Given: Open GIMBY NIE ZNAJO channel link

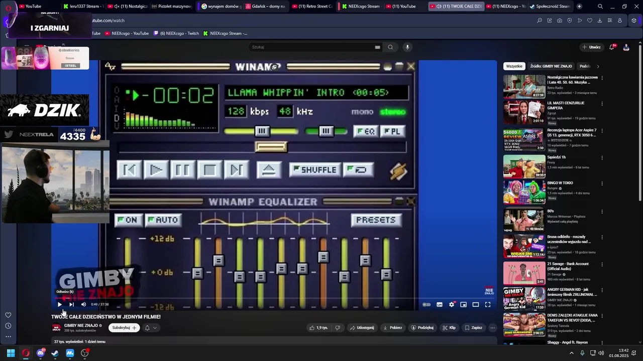Looking at the screenshot, I should click(x=81, y=325).
